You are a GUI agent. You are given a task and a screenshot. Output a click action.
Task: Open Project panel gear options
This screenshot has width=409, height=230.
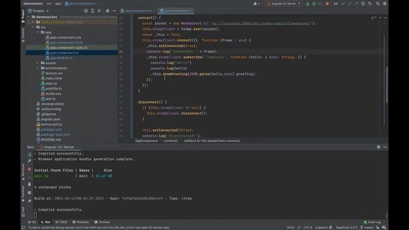coord(107,11)
